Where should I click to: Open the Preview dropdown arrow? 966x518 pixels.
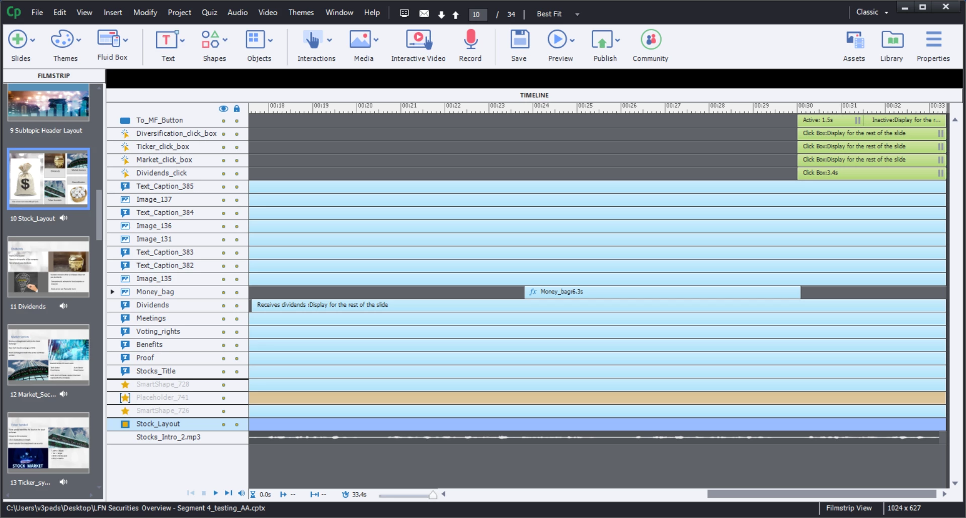tap(572, 40)
